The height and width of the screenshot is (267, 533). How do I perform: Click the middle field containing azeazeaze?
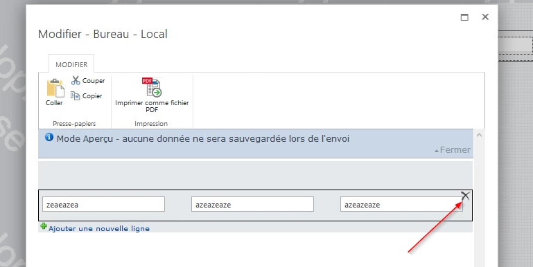pos(252,204)
